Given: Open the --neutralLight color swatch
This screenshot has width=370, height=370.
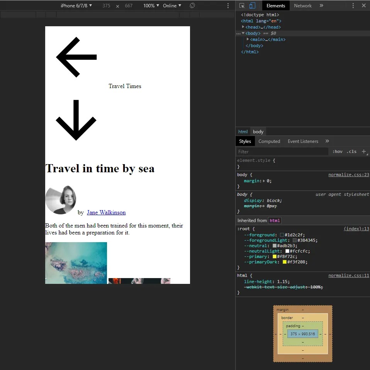Looking at the screenshot, I should [287, 251].
